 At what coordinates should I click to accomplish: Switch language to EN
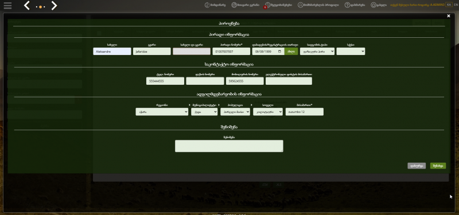[456, 5]
